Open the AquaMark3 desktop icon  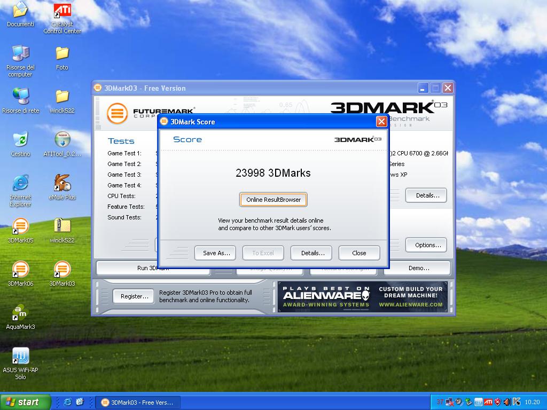coord(20,313)
